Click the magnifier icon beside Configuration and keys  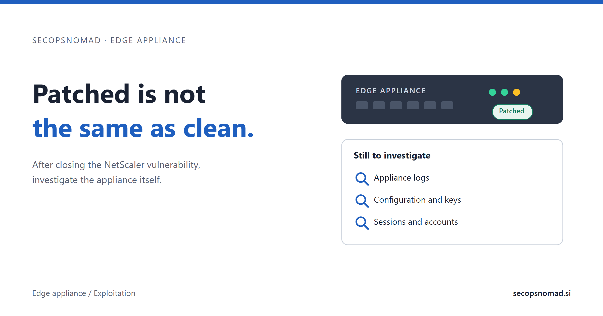(362, 201)
